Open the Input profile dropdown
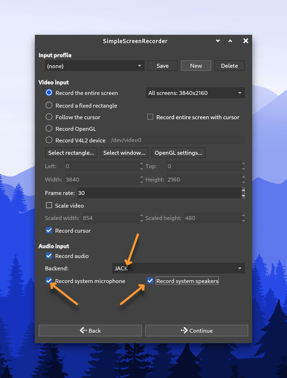The image size is (287, 378). pos(94,66)
